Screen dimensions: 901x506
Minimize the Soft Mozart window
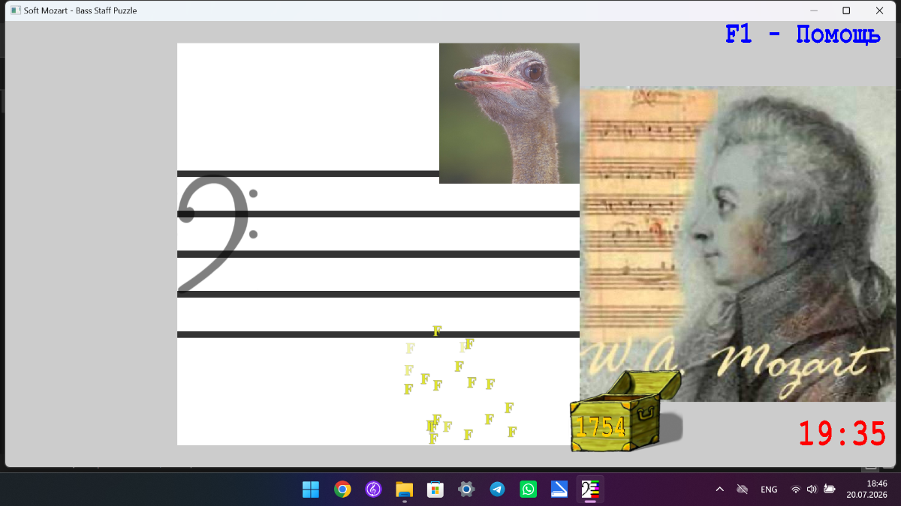814,10
